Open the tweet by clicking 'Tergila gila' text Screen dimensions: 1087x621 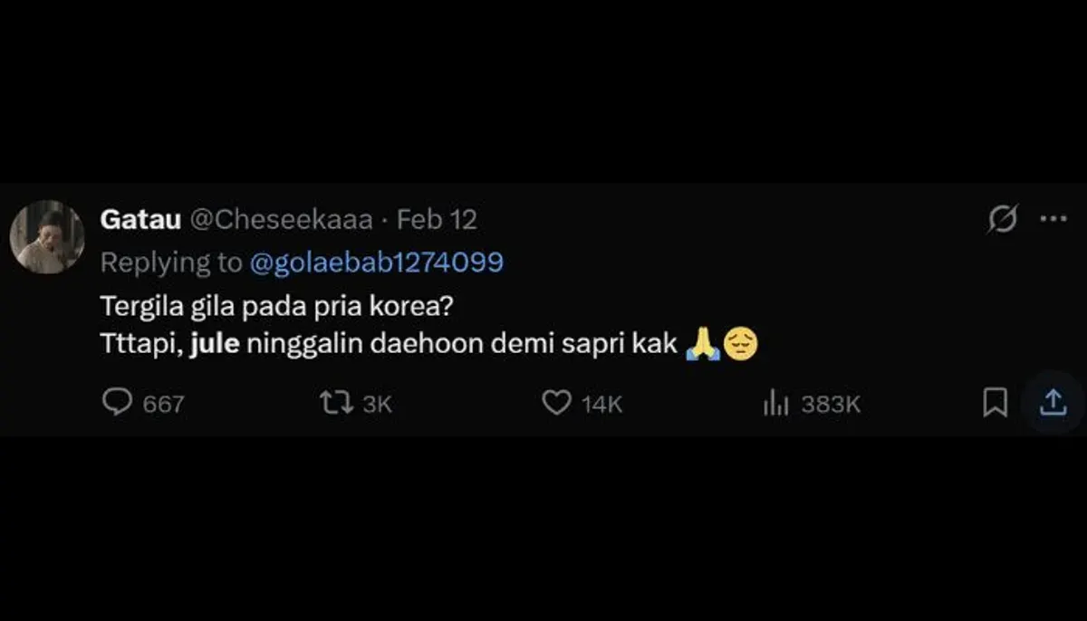[x=169, y=306]
